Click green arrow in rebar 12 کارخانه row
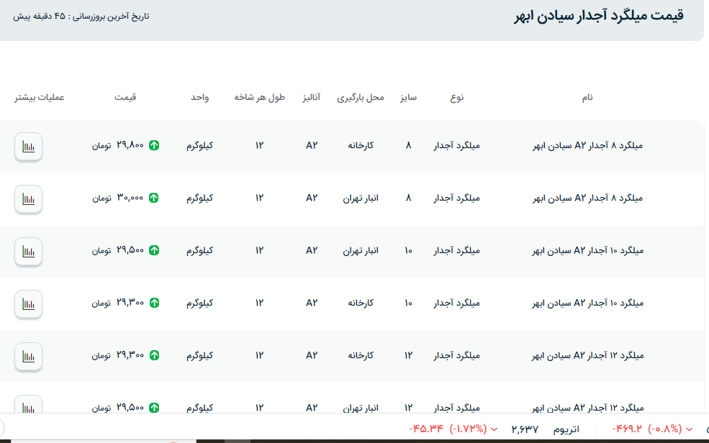 pos(154,355)
